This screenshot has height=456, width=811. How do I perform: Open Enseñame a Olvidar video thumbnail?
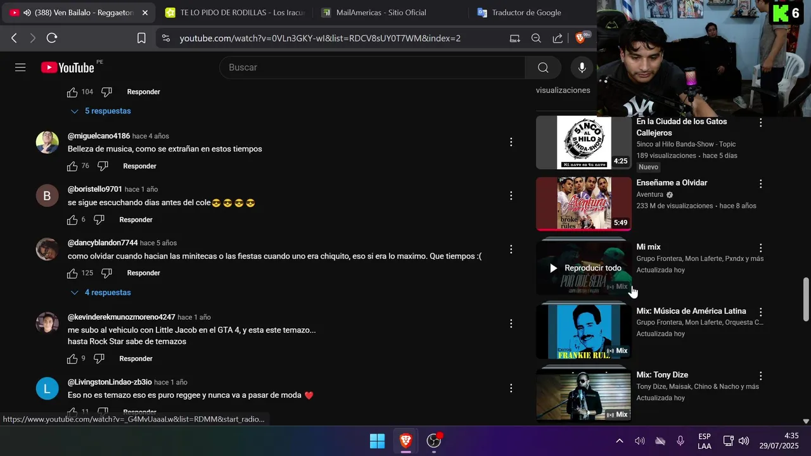(584, 204)
